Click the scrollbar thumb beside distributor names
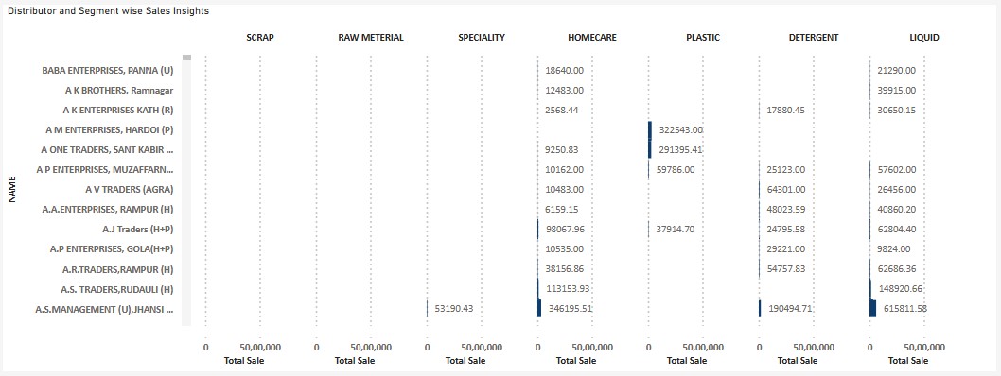 click(186, 58)
